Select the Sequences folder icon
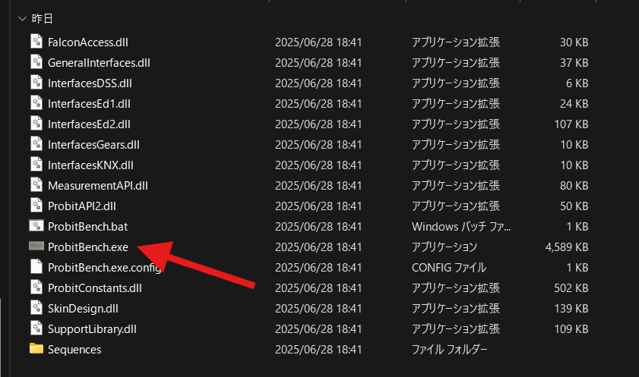Screen dimensions: 639x377 tap(36, 348)
